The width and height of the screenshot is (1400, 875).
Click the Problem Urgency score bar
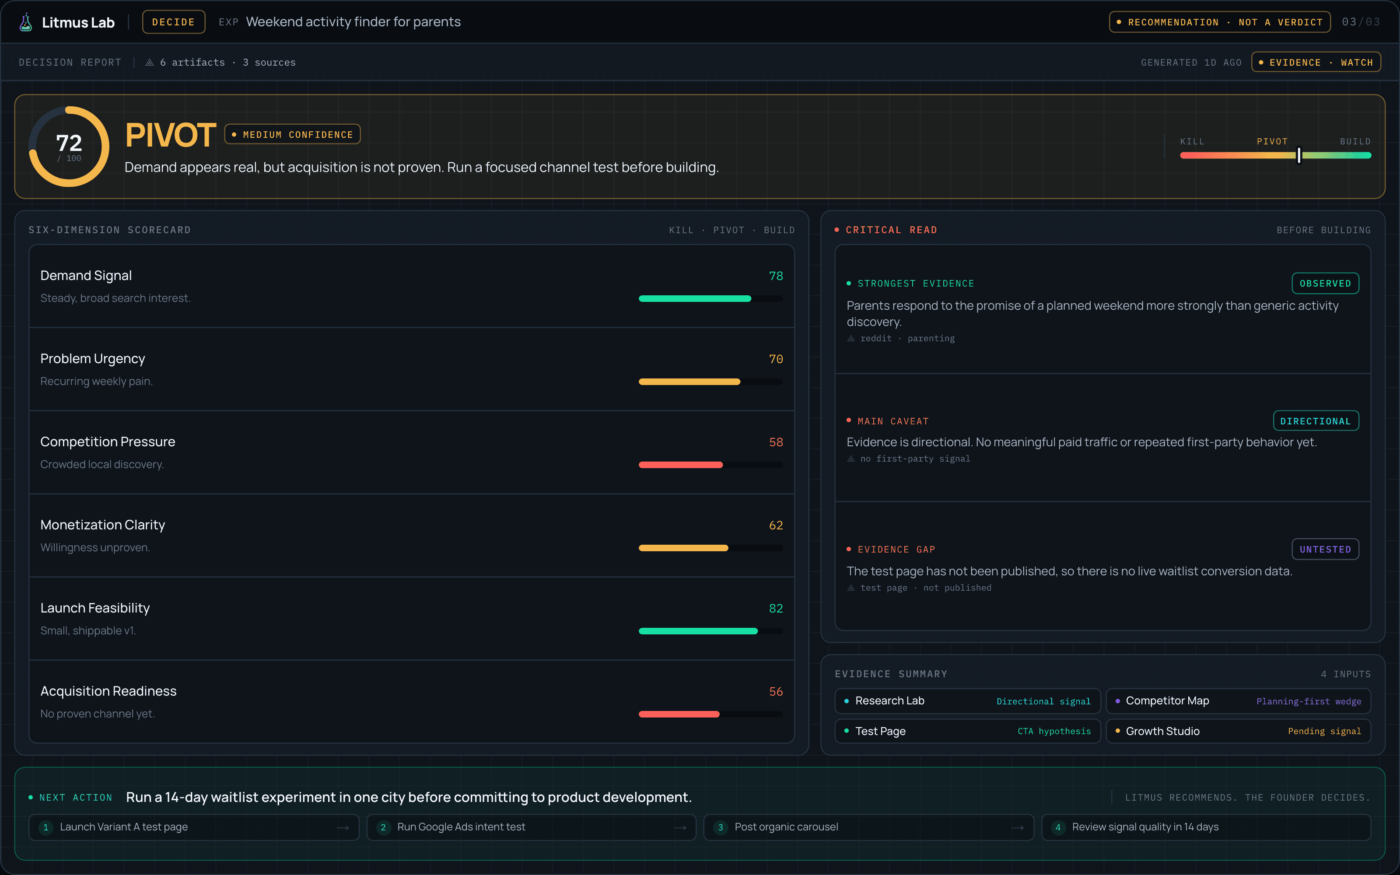pos(710,382)
